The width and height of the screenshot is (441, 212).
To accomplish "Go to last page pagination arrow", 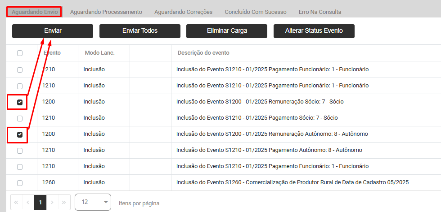I will tap(64, 202).
